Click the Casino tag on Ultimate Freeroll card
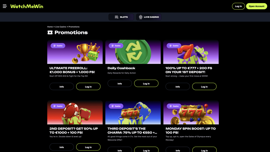Screen dimensions: 270x152 click(58, 46)
